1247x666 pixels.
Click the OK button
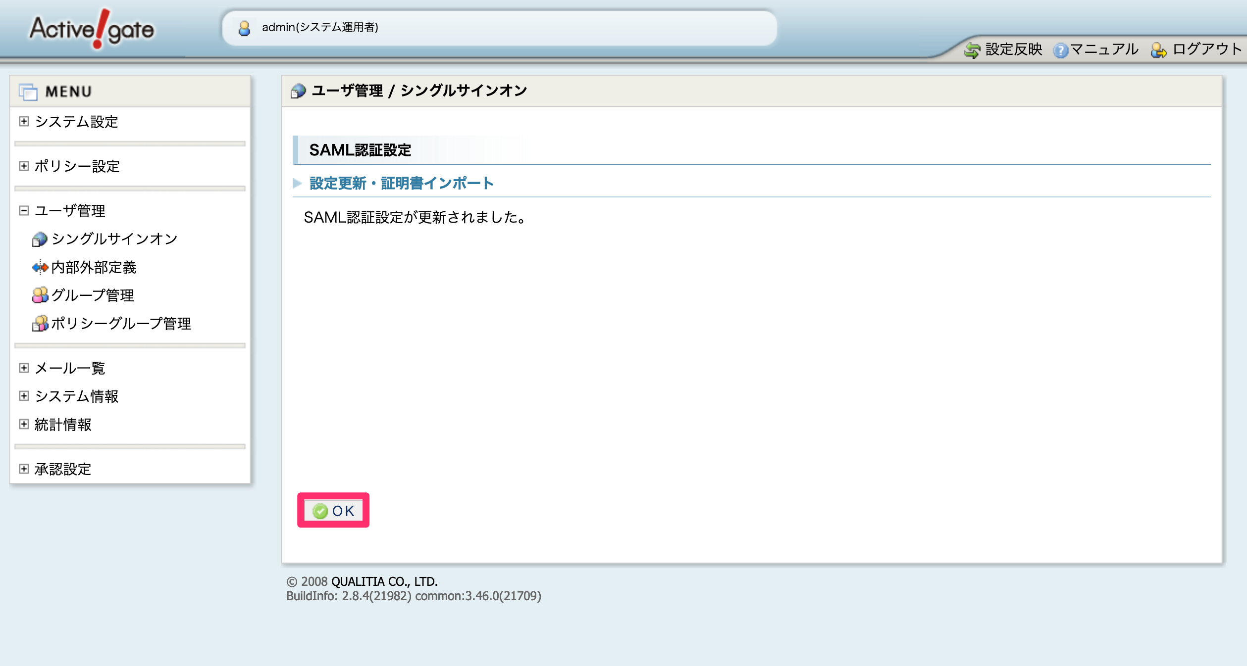click(x=333, y=510)
